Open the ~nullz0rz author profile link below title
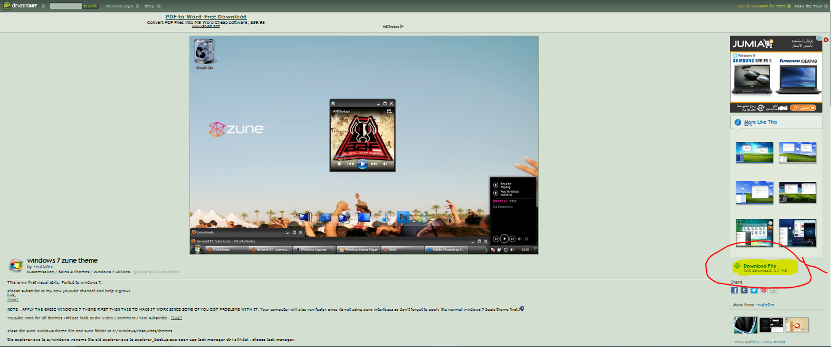831x347 pixels. 44,267
